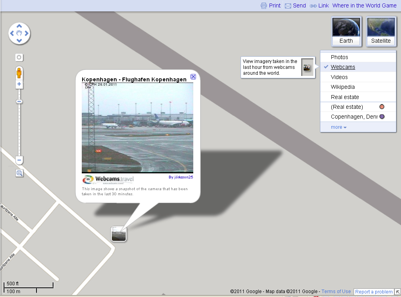
Task: Click the webcam thumbnail marker on map
Action: (119, 234)
